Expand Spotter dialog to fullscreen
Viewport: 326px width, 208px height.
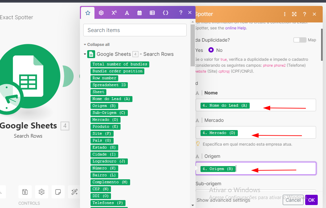click(x=294, y=14)
